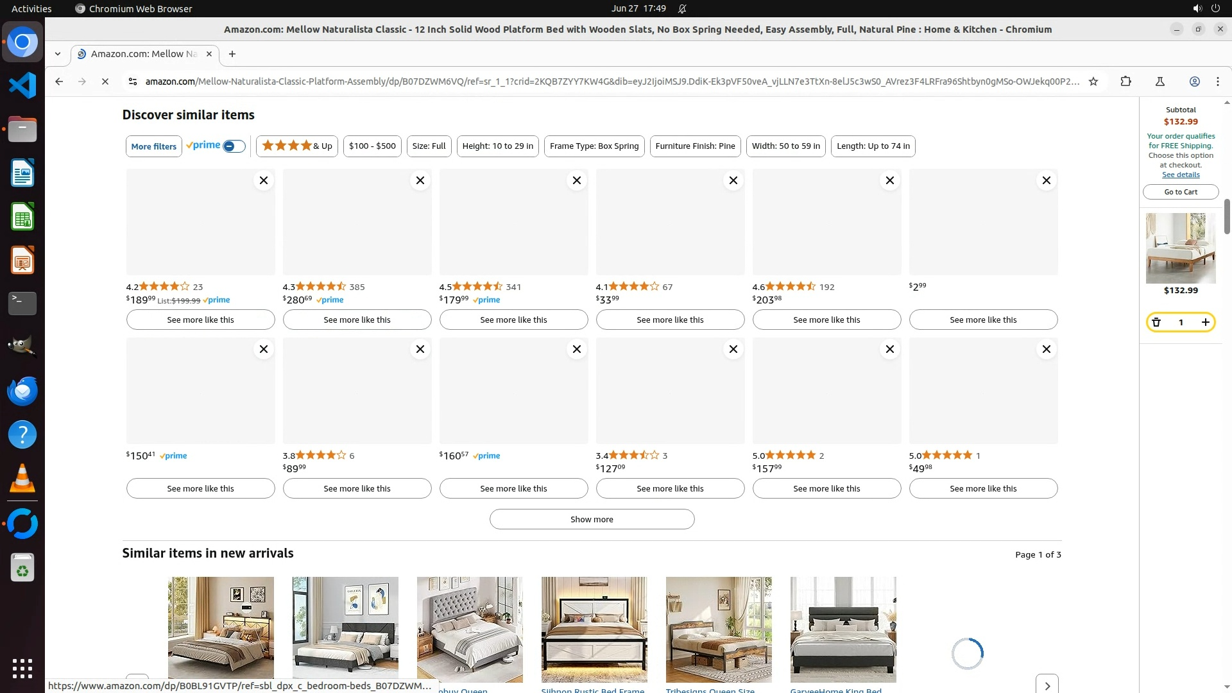Image resolution: width=1232 pixels, height=693 pixels.
Task: Click the Chrome Labs flask icon
Action: pyautogui.click(x=1159, y=81)
